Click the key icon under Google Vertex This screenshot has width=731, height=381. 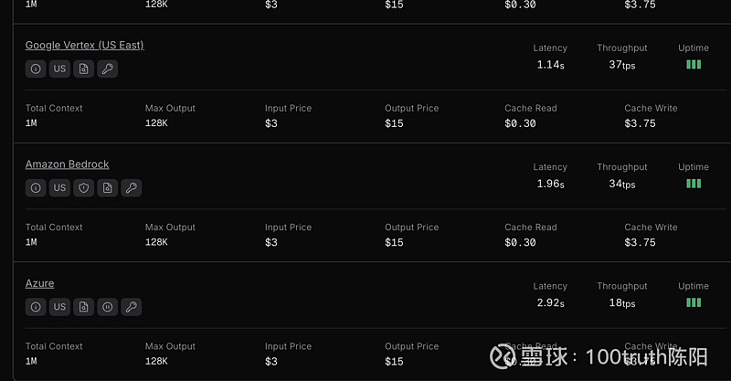pos(107,69)
